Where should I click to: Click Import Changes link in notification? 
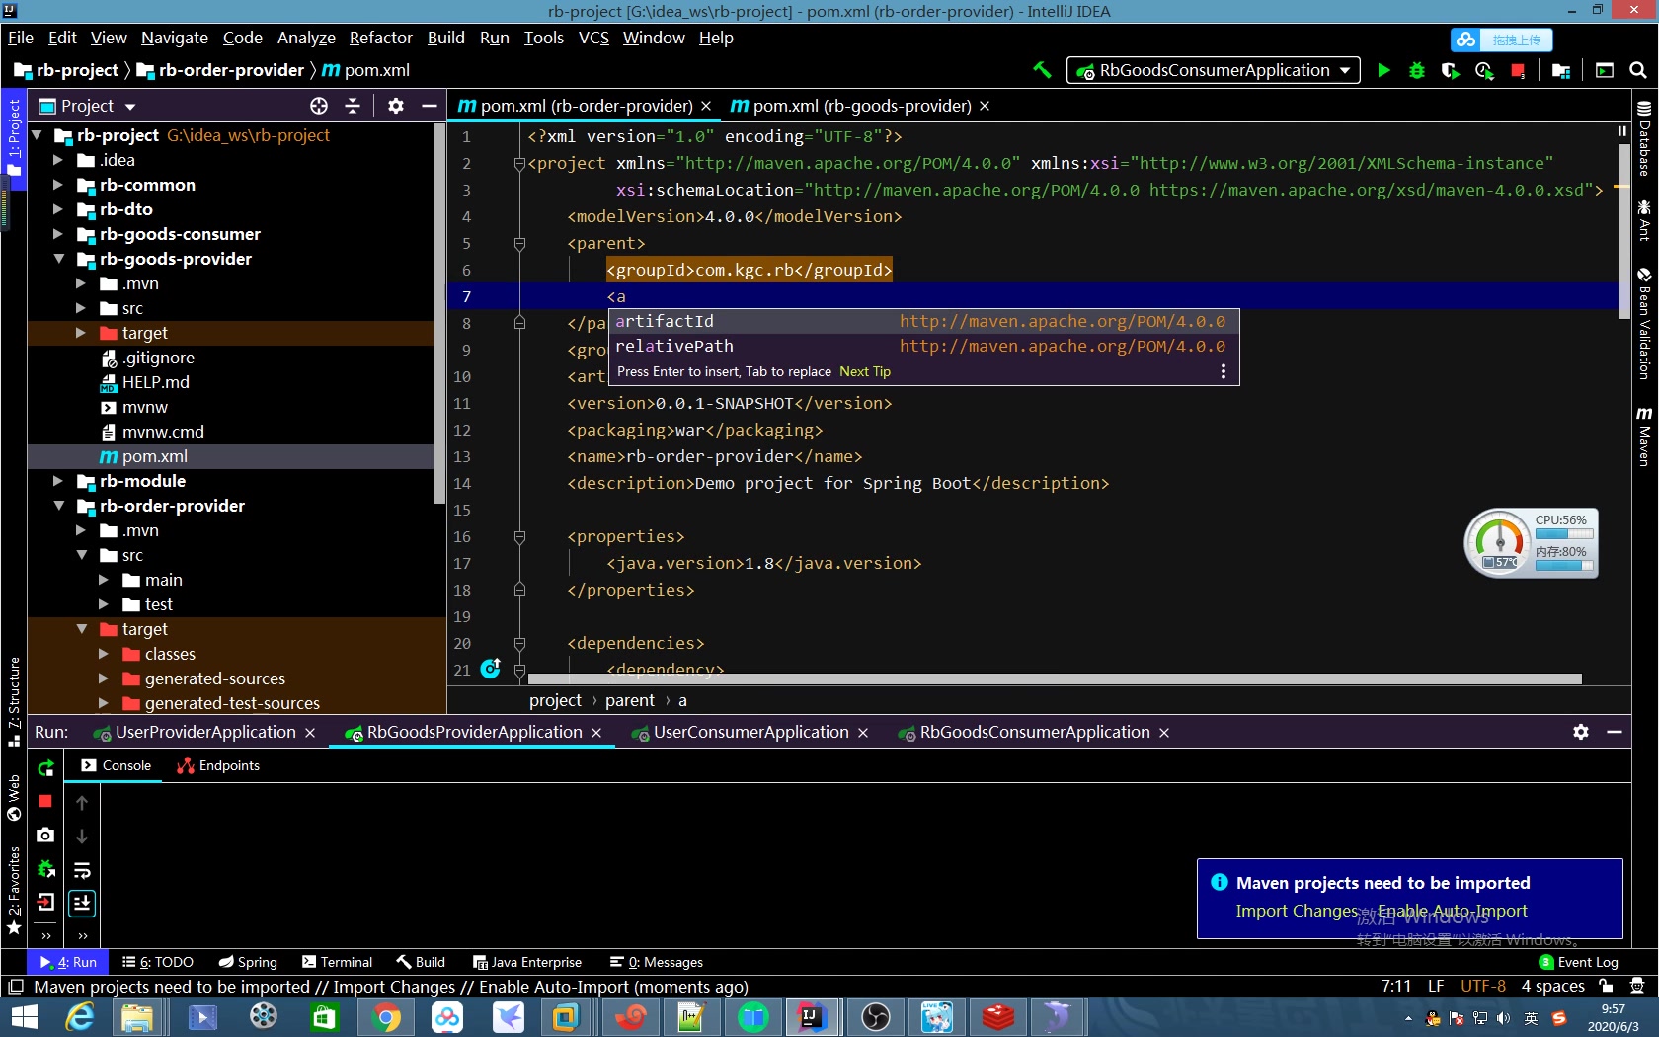pyautogui.click(x=1297, y=911)
